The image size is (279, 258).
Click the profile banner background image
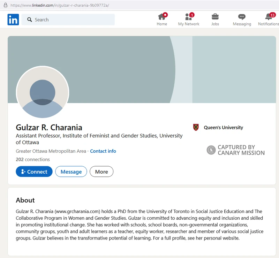(142, 69)
